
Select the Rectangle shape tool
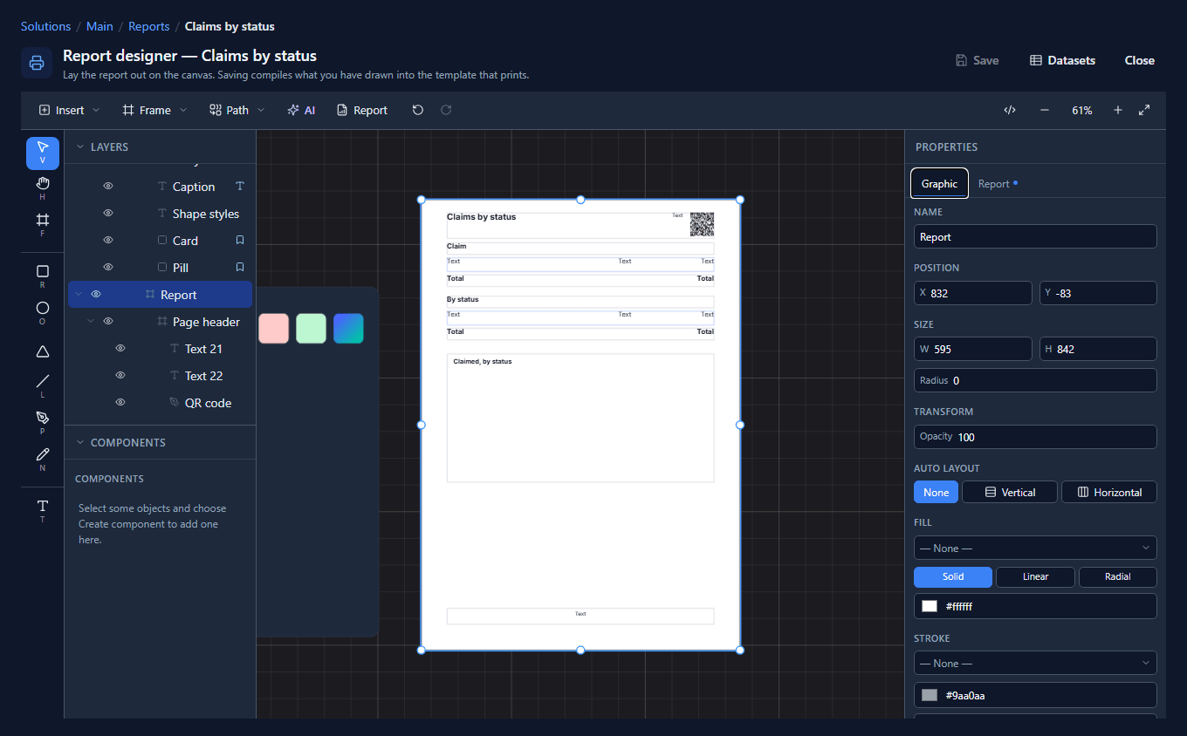43,276
